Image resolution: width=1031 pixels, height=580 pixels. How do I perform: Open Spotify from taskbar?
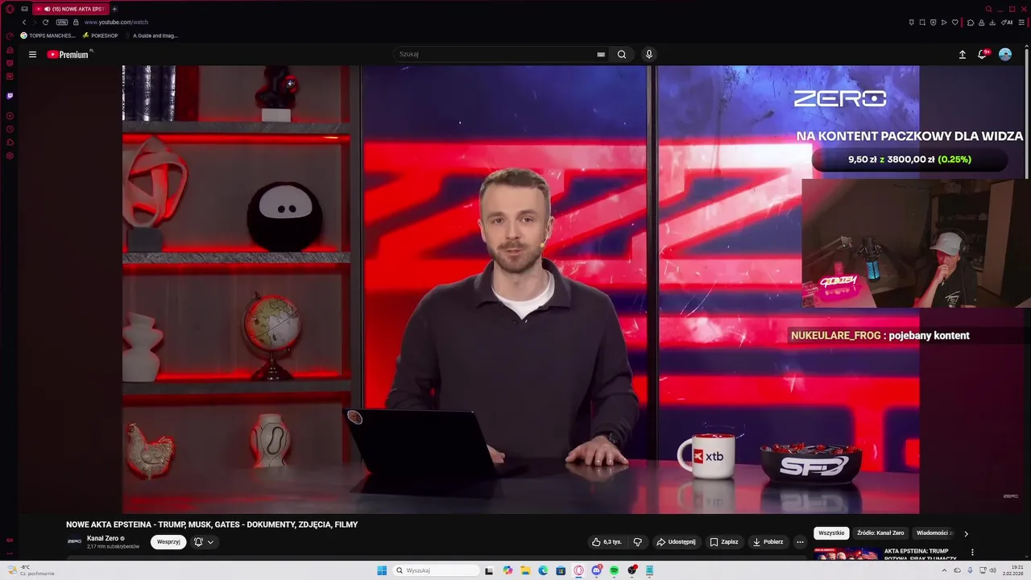coord(614,570)
